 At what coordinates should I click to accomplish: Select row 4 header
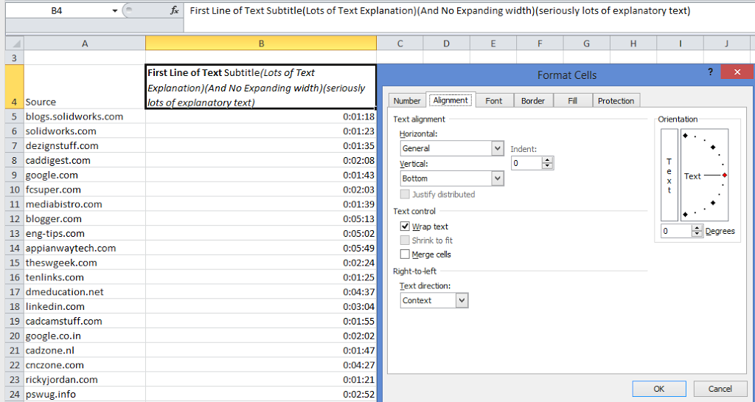pyautogui.click(x=15, y=86)
